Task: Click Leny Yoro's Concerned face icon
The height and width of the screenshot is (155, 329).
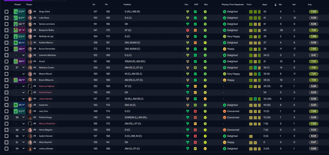Action: [x=224, y=111]
